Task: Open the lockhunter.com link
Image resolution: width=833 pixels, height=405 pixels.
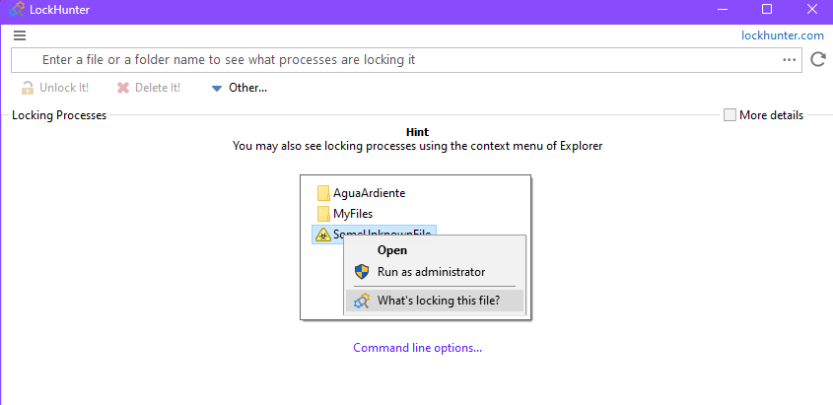Action: [x=783, y=35]
